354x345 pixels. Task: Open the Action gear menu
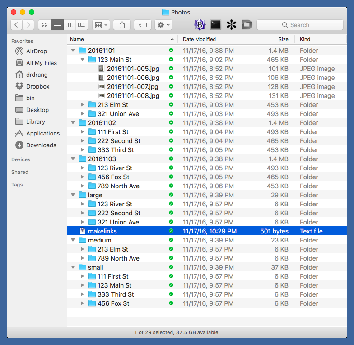(163, 25)
